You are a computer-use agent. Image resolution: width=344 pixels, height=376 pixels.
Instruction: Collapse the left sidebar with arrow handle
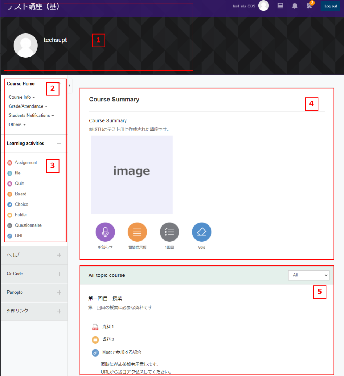tap(70, 86)
